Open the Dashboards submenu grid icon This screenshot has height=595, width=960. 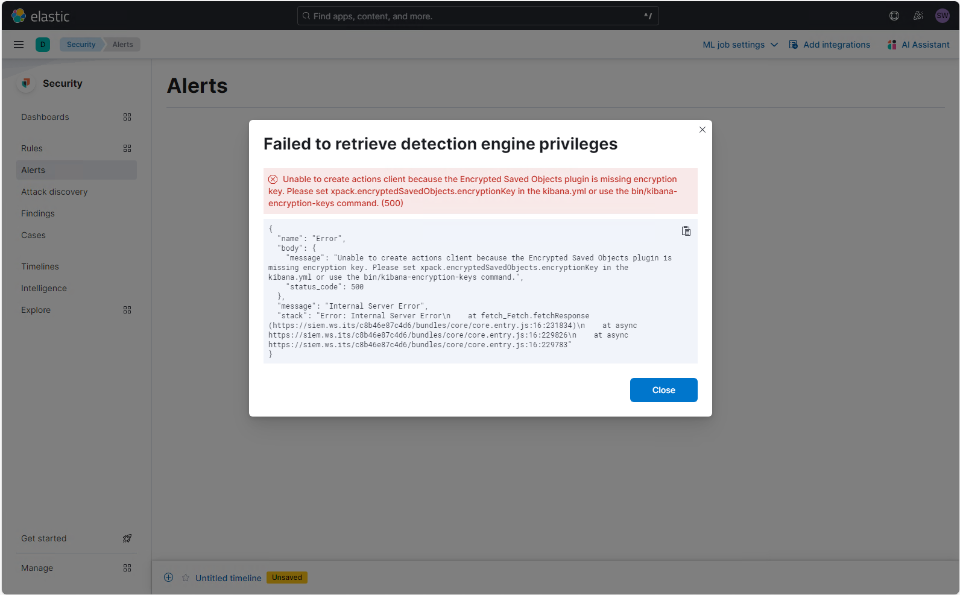point(127,117)
